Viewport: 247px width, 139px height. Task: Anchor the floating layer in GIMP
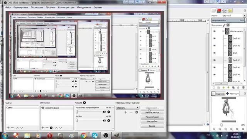pyautogui.click(x=238, y=88)
